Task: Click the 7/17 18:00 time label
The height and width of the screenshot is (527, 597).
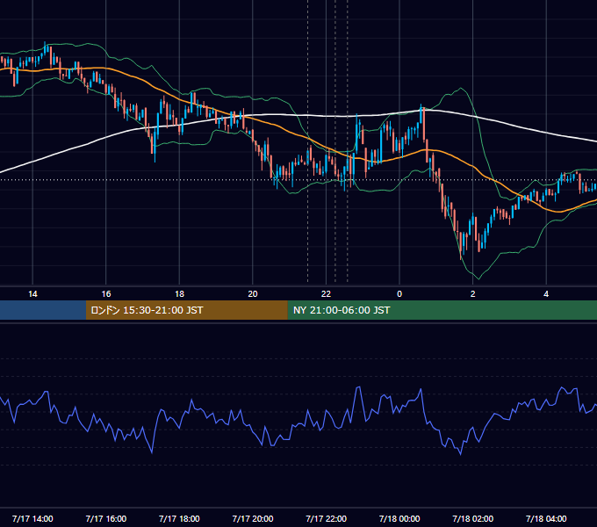Action: click(x=179, y=518)
